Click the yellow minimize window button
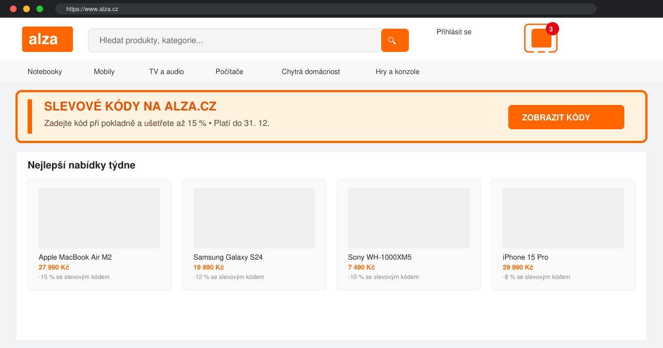The width and height of the screenshot is (663, 348). coord(27,9)
